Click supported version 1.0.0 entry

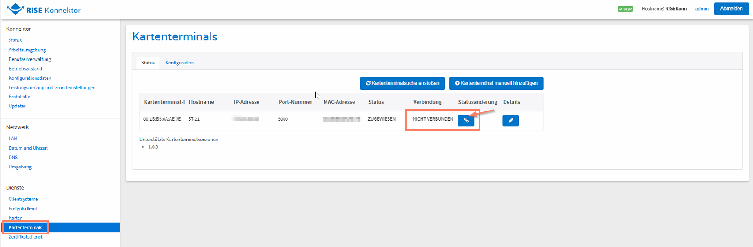pos(153,147)
